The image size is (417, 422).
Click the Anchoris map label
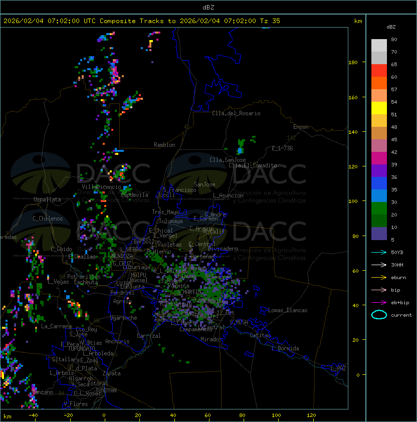[117, 341]
